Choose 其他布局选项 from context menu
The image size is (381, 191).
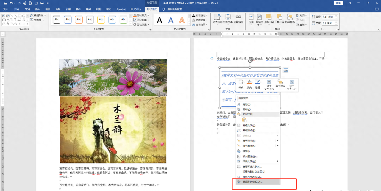(258, 177)
